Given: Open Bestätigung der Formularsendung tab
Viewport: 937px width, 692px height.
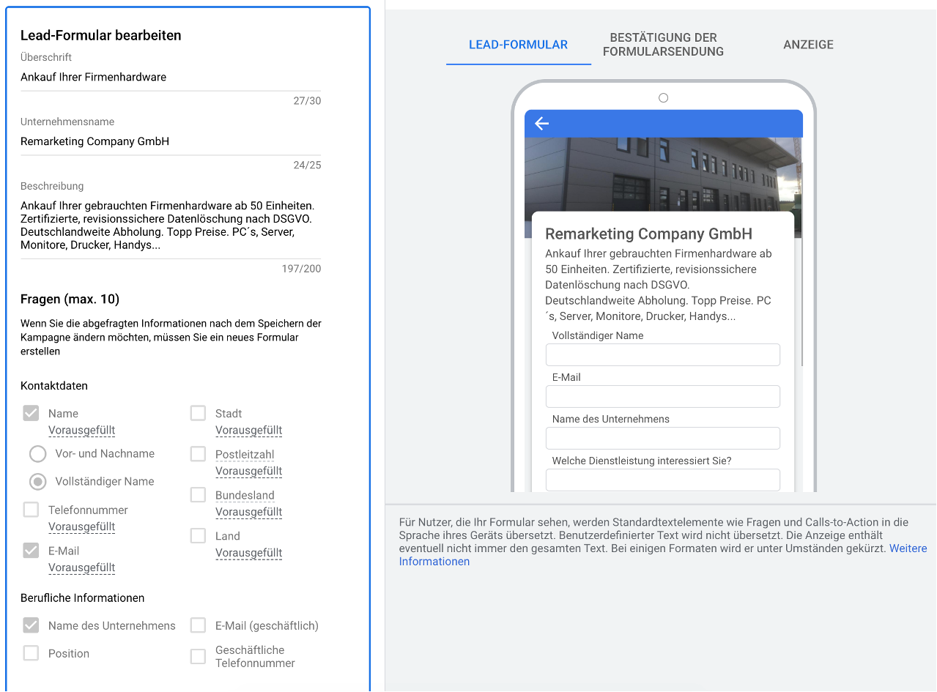Looking at the screenshot, I should 663,45.
